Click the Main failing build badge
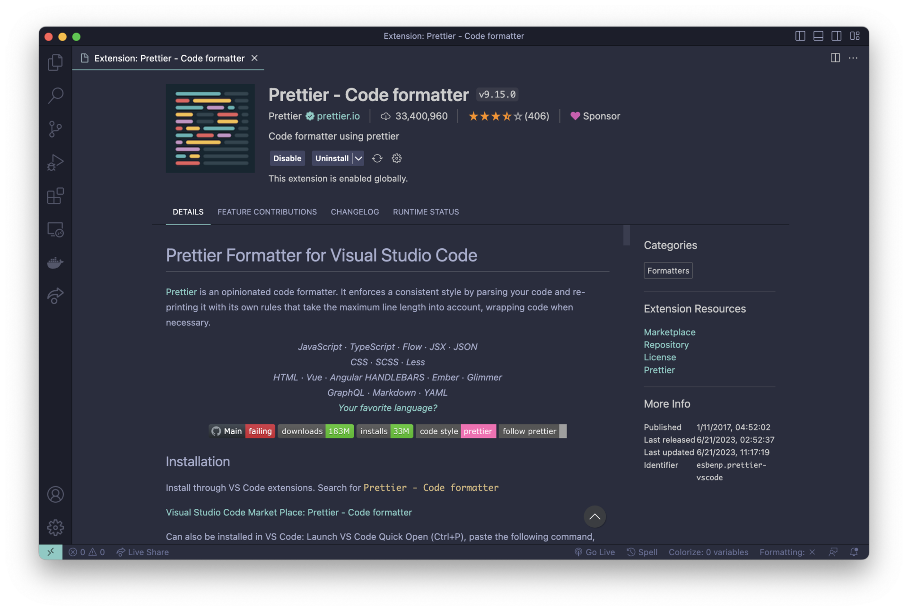 [242, 431]
